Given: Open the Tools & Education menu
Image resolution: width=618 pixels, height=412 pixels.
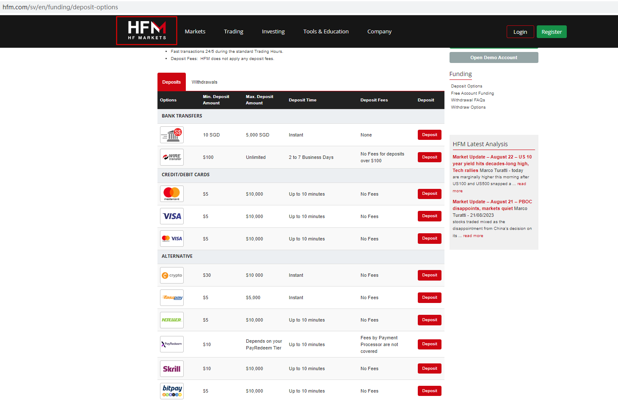Looking at the screenshot, I should click(326, 32).
